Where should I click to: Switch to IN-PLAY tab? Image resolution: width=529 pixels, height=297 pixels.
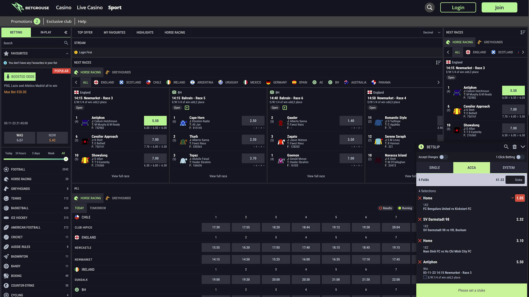click(46, 32)
